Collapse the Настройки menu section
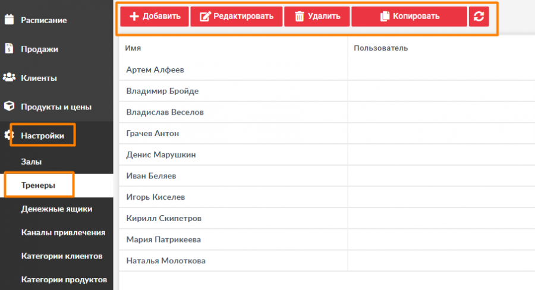This screenshot has height=290, width=535. coord(43,135)
